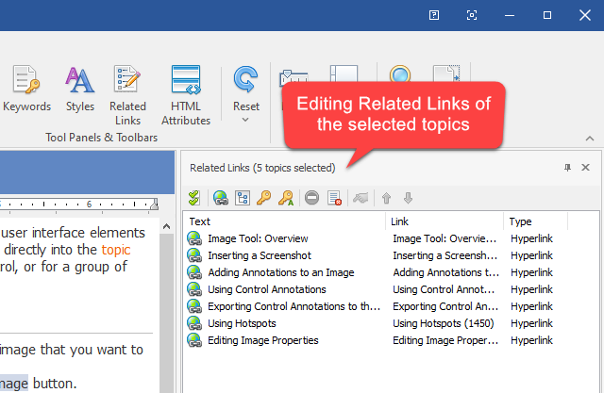
Task: Click the remove all links icon
Action: (334, 198)
